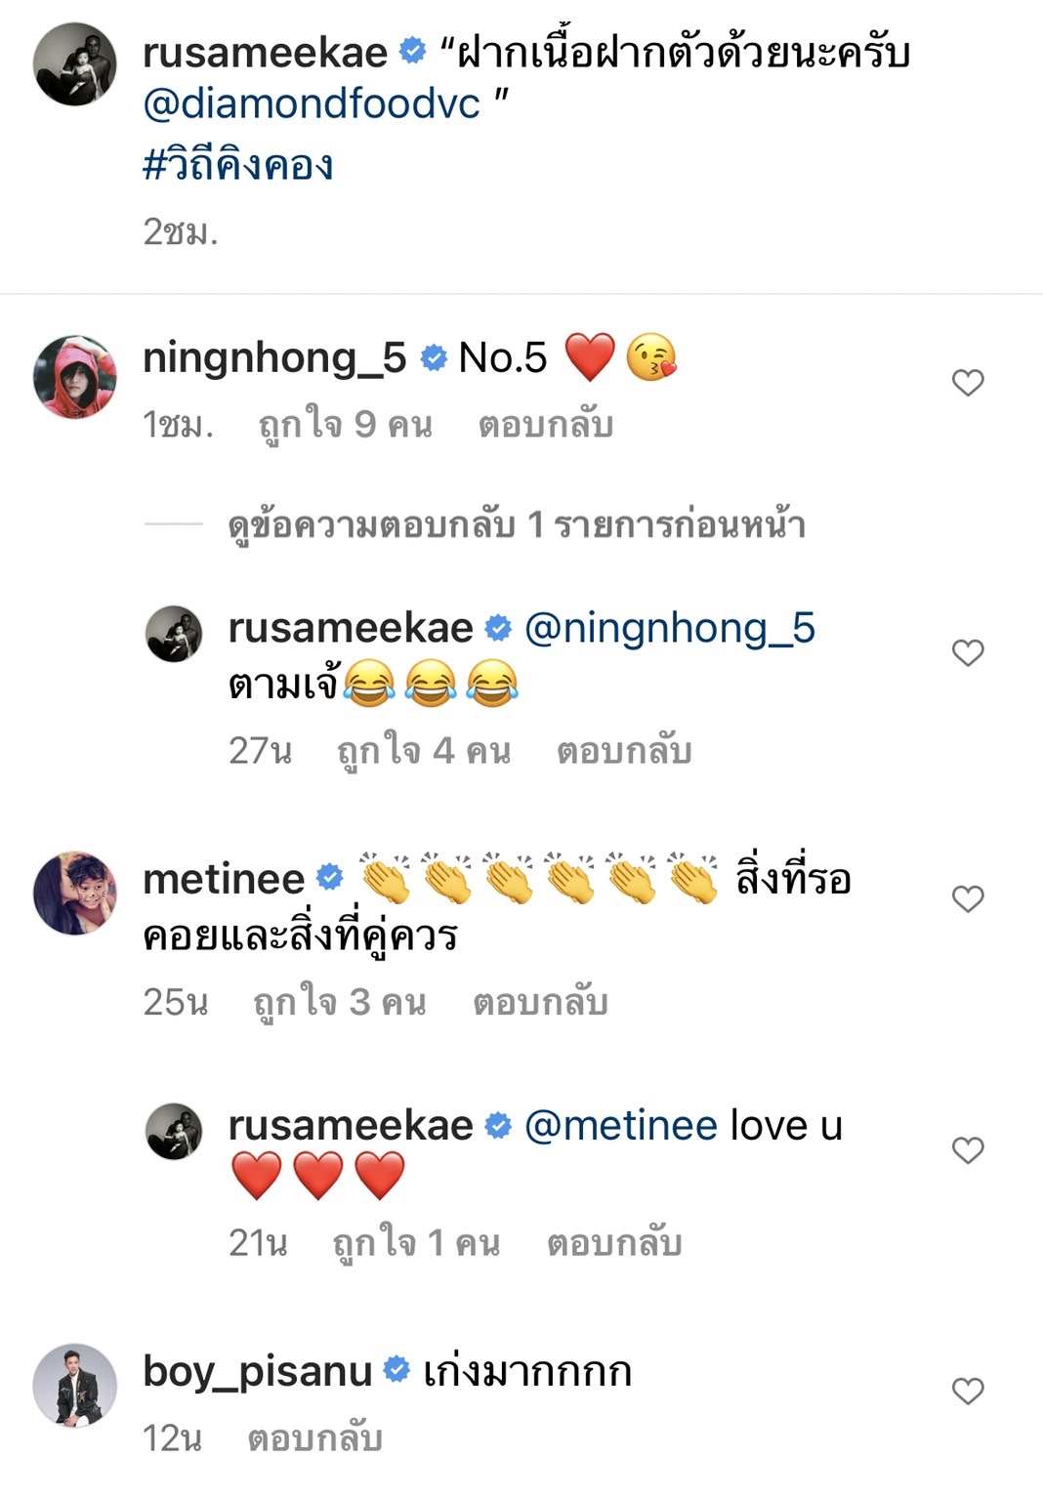View the 9 likes on ningnhong_5's comment
This screenshot has height=1498, width=1043.
345,425
